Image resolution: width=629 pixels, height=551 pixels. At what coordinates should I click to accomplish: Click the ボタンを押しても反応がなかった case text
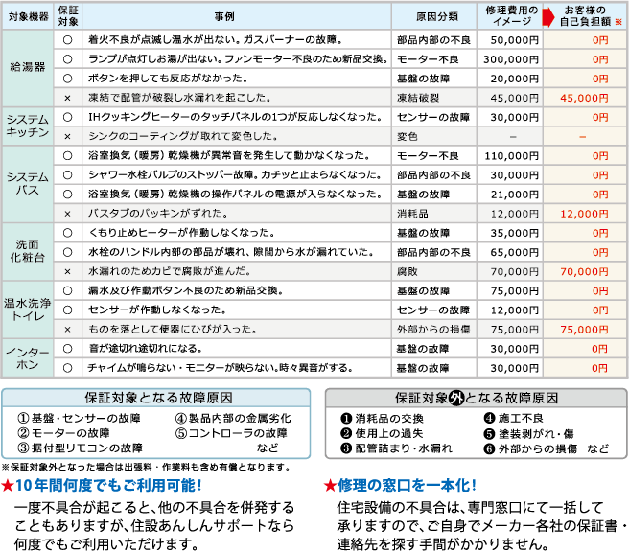pos(168,79)
